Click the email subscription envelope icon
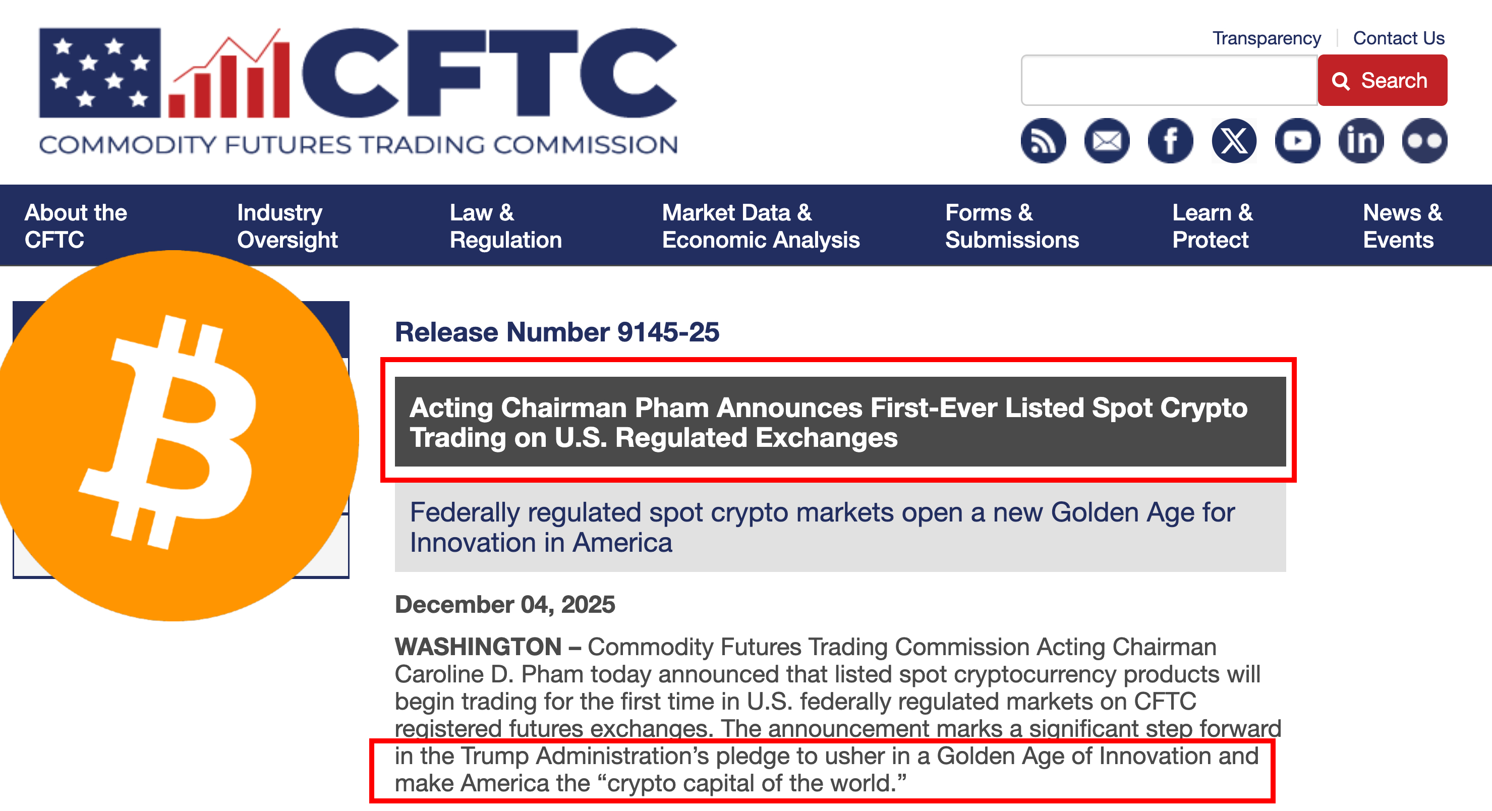Image resolution: width=1492 pixels, height=811 pixels. point(1107,141)
